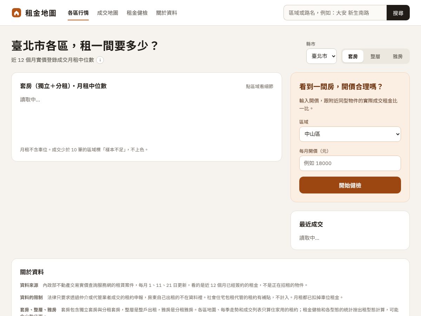Click the orange house logo icon

[16, 13]
